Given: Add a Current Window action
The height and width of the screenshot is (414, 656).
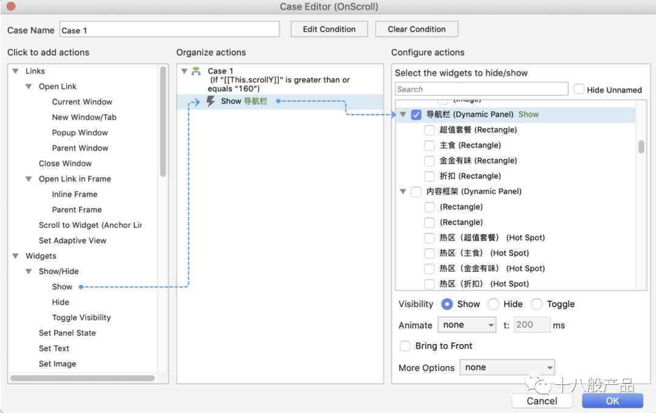Looking at the screenshot, I should [x=82, y=102].
